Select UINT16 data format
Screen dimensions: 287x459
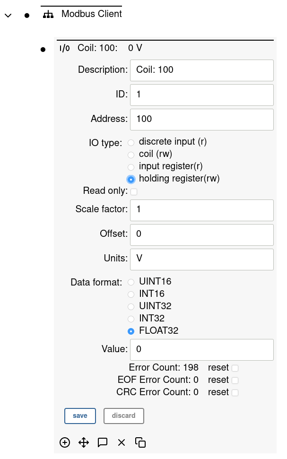[131, 282]
